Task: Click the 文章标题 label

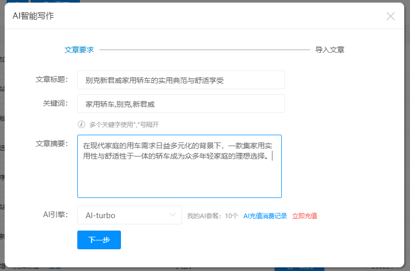Action: (x=52, y=79)
